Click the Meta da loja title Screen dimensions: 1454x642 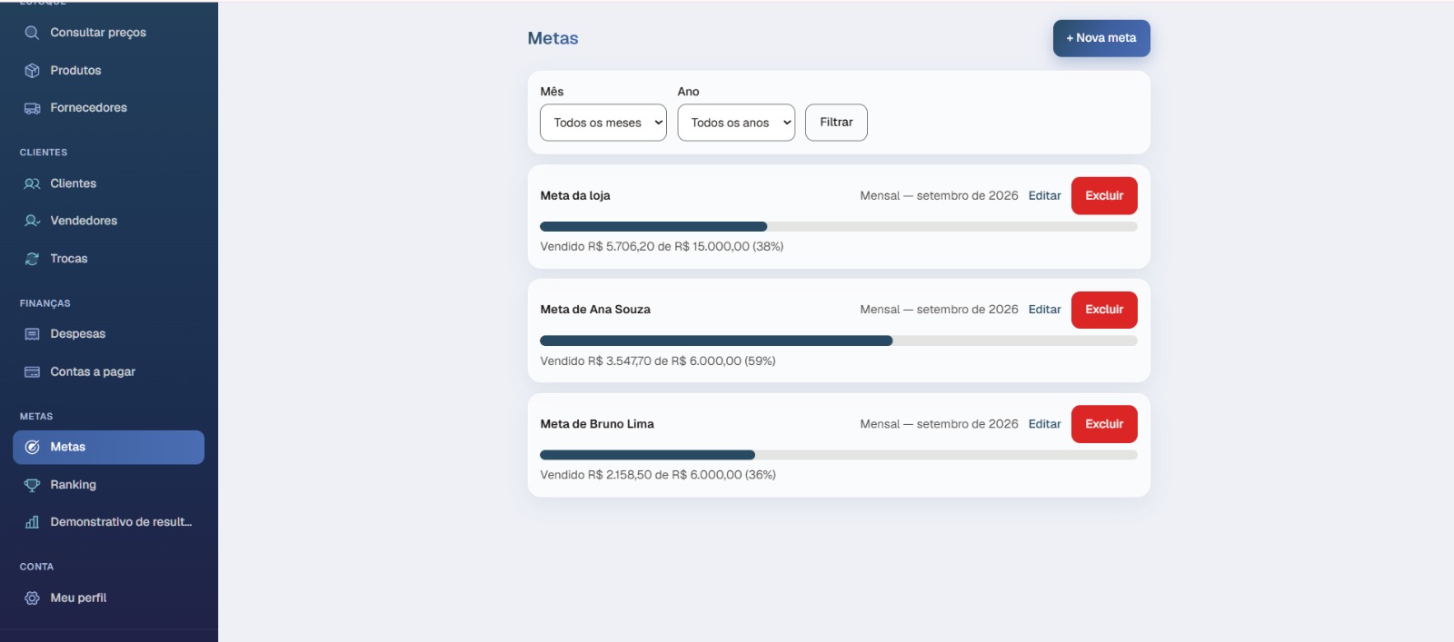coord(575,196)
